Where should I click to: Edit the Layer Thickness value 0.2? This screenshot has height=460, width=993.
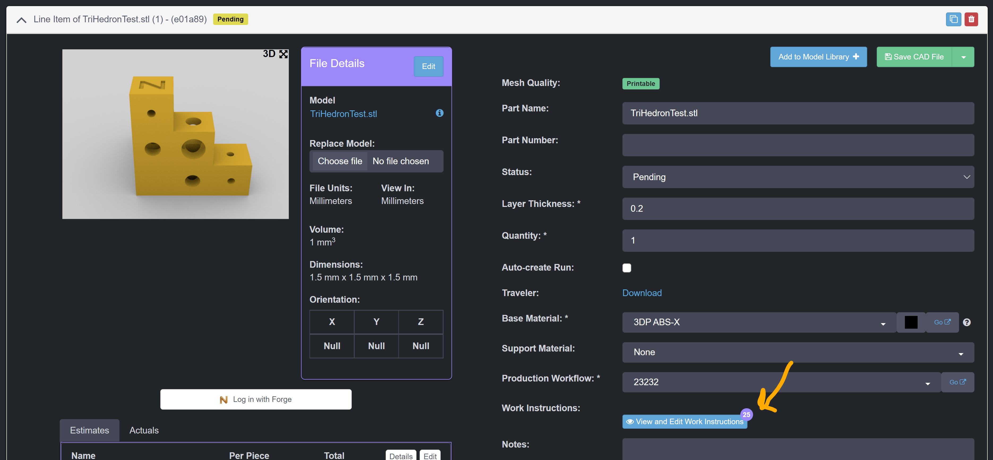pyautogui.click(x=798, y=209)
